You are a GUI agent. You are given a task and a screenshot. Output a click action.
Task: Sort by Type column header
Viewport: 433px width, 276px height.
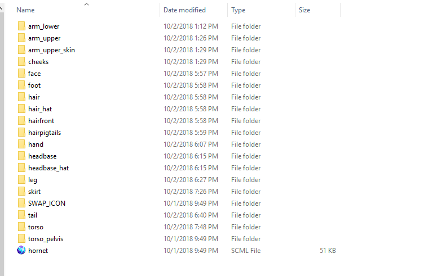point(238,10)
